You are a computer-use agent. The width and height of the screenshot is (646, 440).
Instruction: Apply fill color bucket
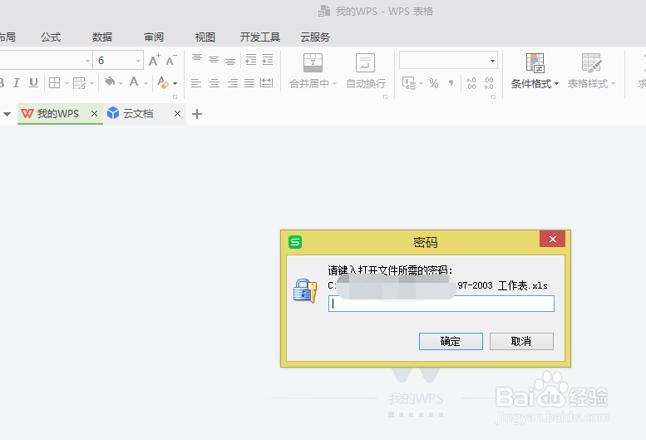click(110, 82)
